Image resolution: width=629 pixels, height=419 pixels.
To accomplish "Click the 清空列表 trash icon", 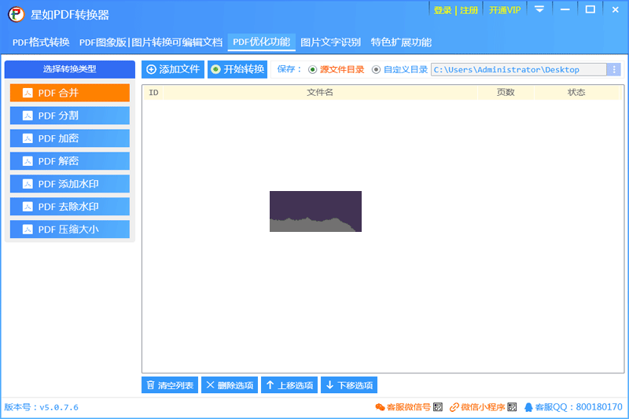I will coord(150,385).
